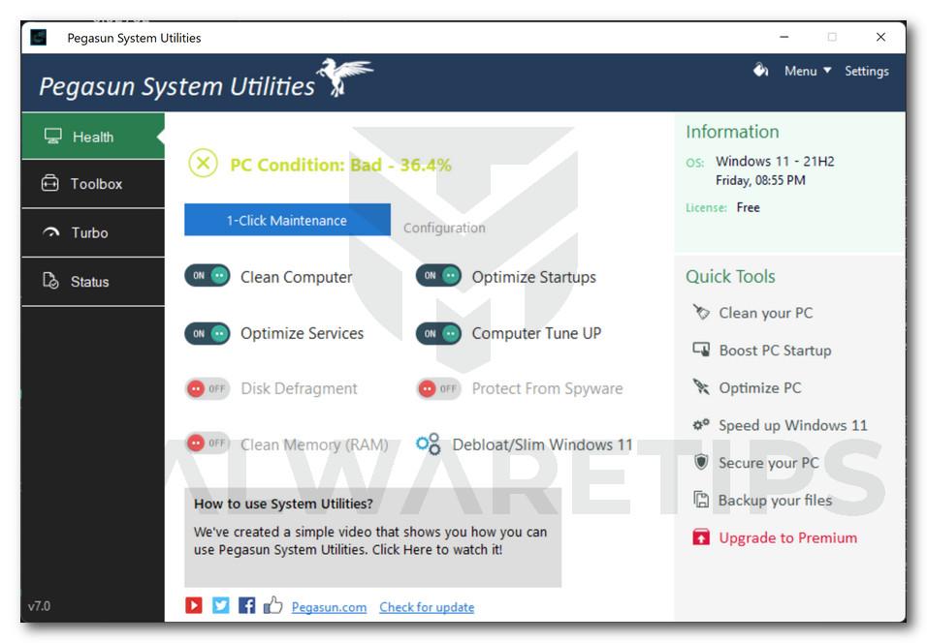Viewport: 927px width, 643px height.
Task: Click the Boost PC Startup label
Action: [775, 351]
